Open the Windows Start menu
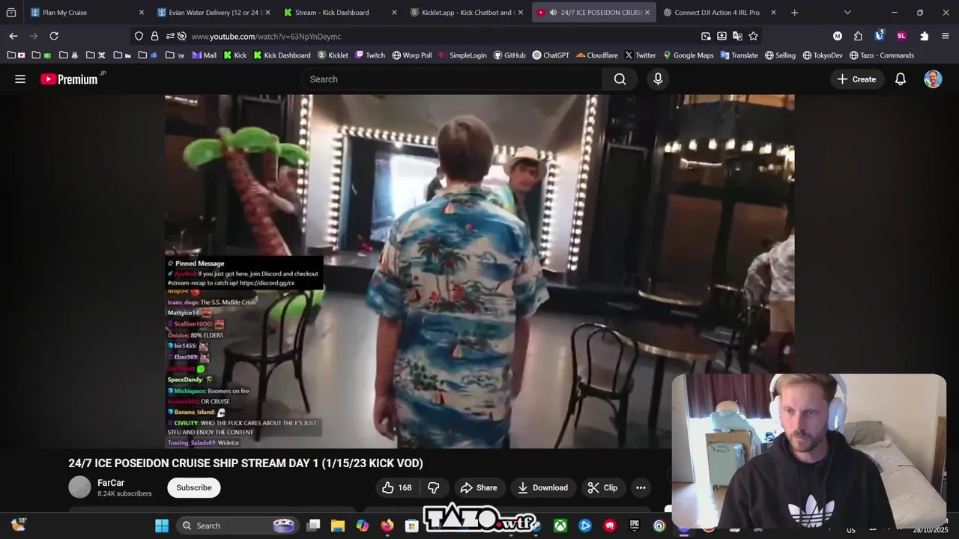Screen dimensions: 959x539 pyautogui.click(x=162, y=526)
